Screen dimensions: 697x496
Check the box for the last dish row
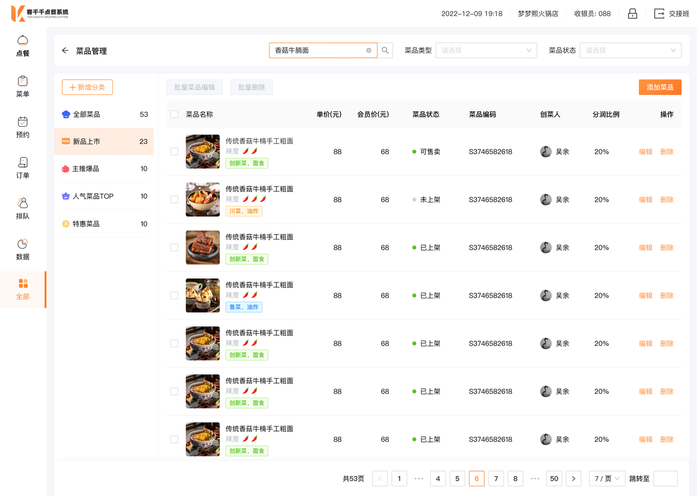(x=175, y=440)
